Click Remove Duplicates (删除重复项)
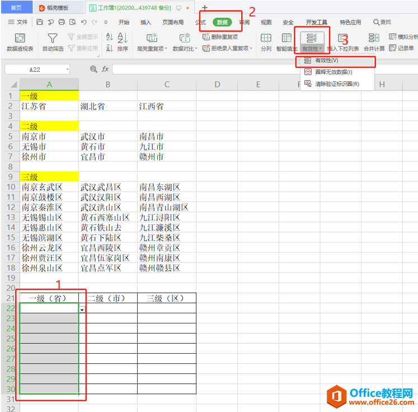 click(x=220, y=37)
